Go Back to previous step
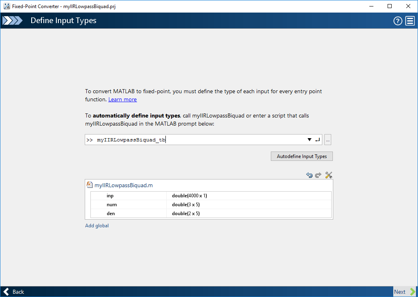This screenshot has height=297, width=418. (14, 292)
